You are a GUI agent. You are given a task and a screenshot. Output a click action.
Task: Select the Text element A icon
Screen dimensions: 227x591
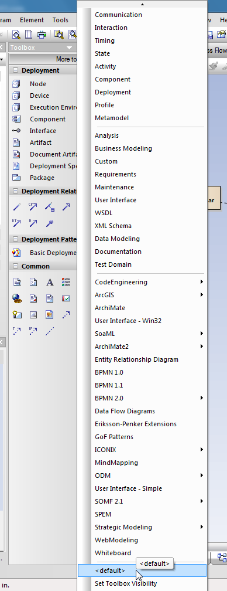pyautogui.click(x=50, y=283)
